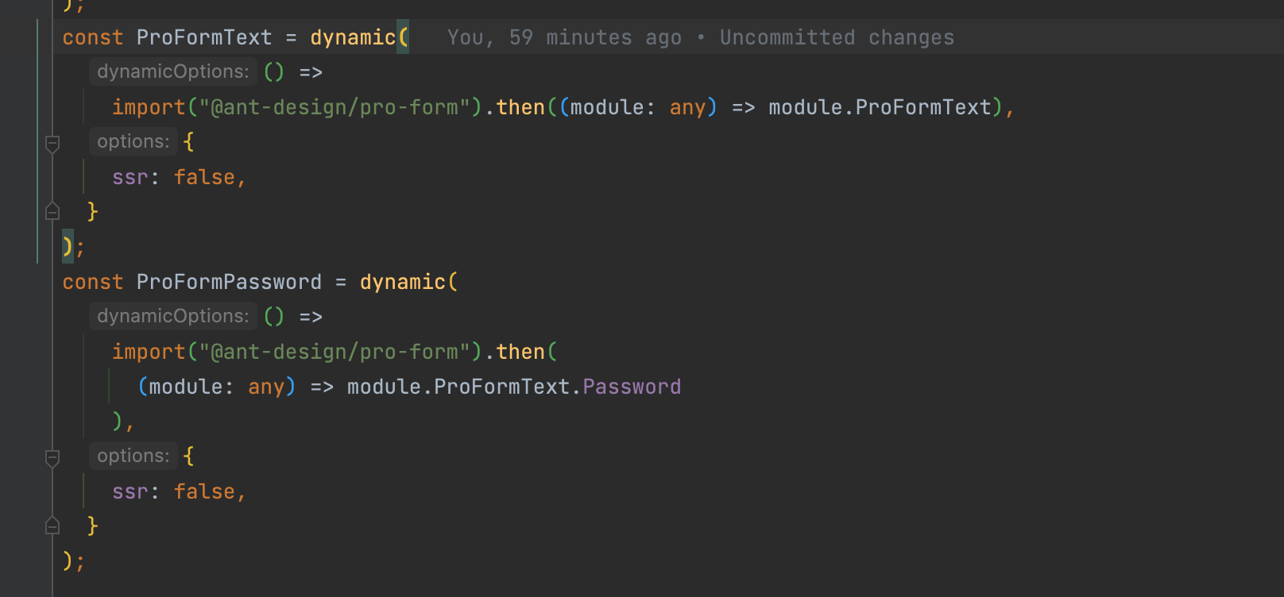Click the highlighted opening parenthesis after the first dynamic
Screen dimensions: 1284x597
403,37
